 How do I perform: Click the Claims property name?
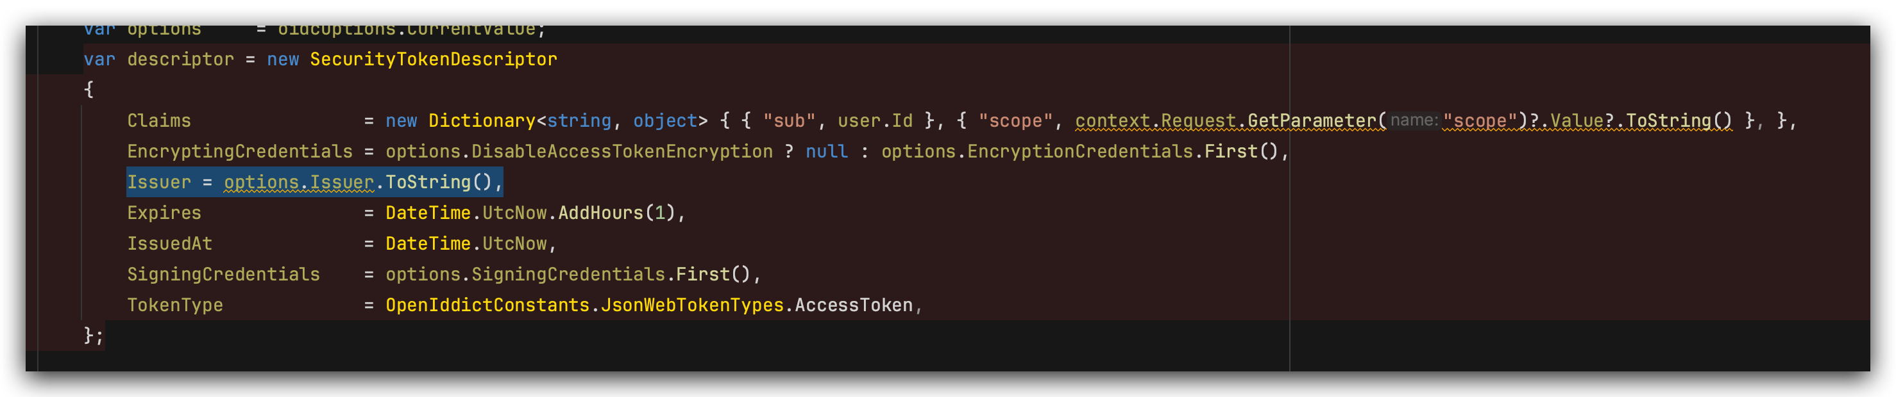tap(159, 121)
